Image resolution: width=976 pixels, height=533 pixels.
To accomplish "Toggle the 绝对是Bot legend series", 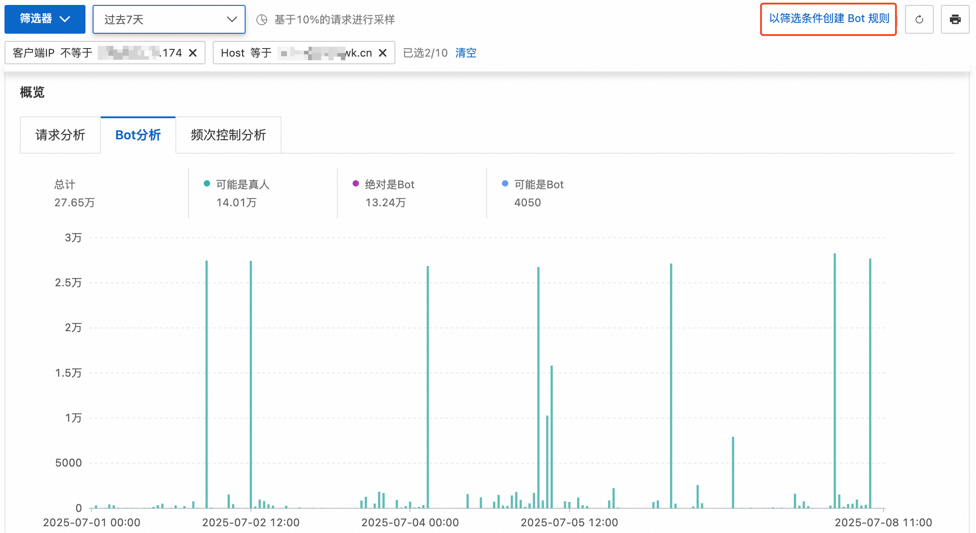I will pos(384,185).
